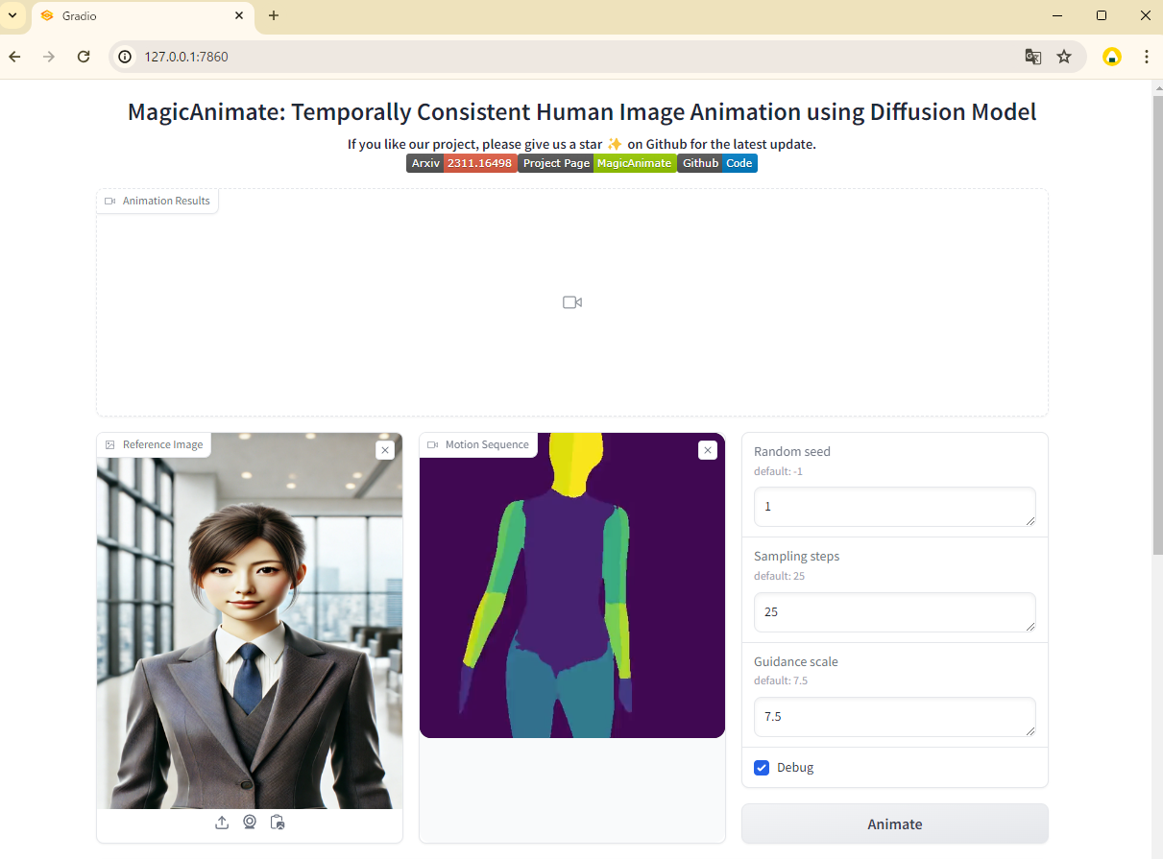Click the clipboard paste icon under Reference Image
This screenshot has height=859, width=1163.
point(278,823)
